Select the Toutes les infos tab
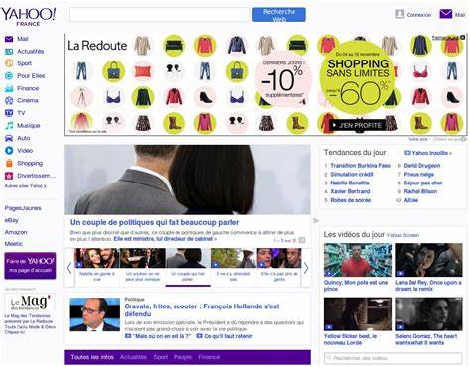470x367 pixels. coord(92,357)
